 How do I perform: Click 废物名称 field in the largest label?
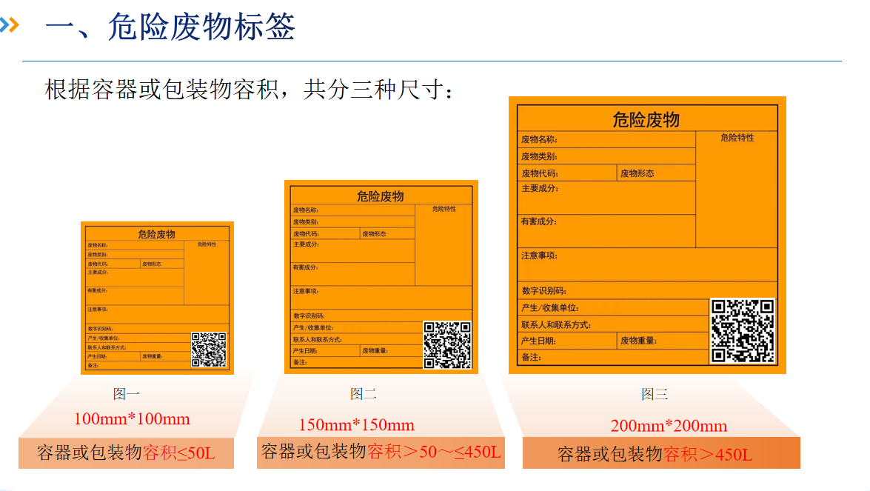click(606, 139)
